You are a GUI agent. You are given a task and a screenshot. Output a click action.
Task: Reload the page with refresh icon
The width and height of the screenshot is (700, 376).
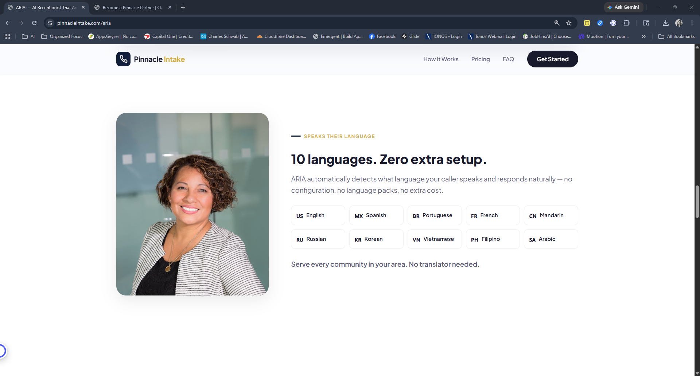coord(34,23)
